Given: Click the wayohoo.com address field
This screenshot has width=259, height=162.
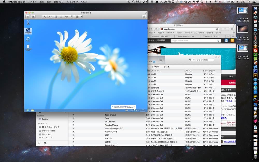Looking at the screenshot, I should (189, 29).
